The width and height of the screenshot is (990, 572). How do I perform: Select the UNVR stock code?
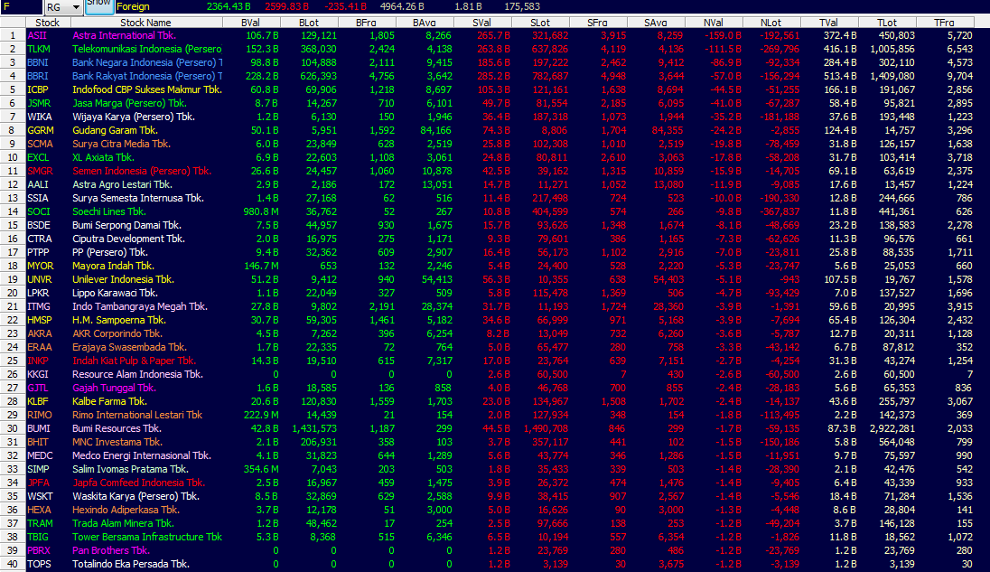click(39, 280)
